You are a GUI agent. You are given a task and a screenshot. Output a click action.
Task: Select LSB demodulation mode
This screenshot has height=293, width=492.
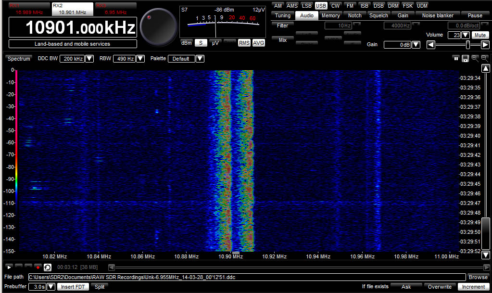click(306, 6)
